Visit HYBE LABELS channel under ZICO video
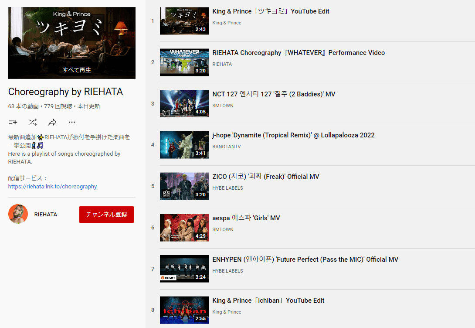475x328 pixels. 227,188
